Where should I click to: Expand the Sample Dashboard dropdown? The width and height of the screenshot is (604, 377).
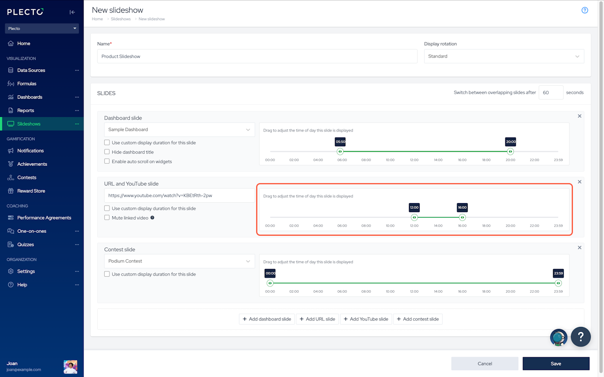pos(179,130)
